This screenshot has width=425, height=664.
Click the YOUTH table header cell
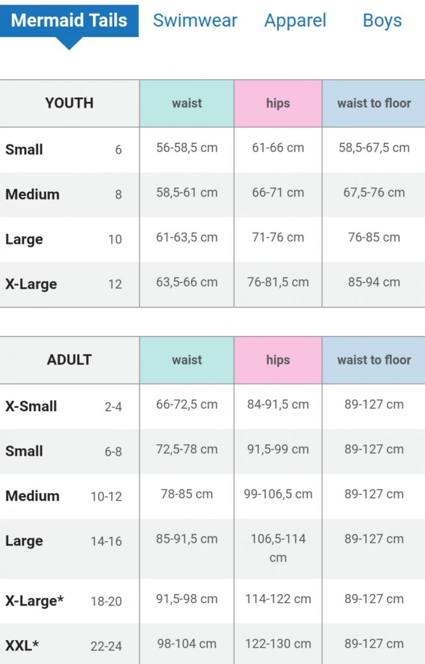(x=69, y=102)
